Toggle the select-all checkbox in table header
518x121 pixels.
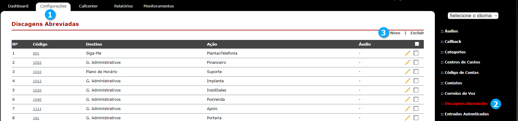417,44
